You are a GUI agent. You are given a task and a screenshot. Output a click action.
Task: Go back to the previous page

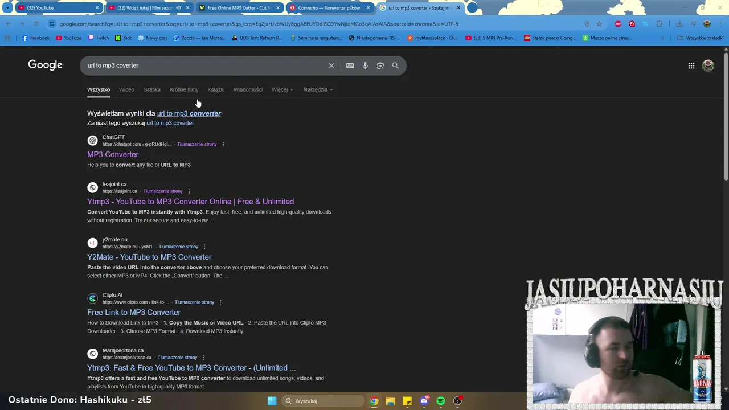pyautogui.click(x=8, y=24)
